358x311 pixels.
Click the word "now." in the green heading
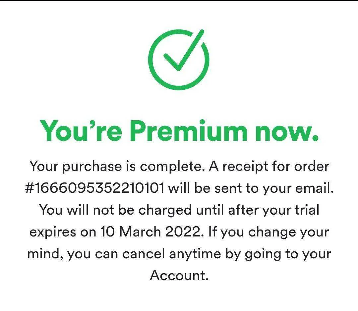click(287, 132)
